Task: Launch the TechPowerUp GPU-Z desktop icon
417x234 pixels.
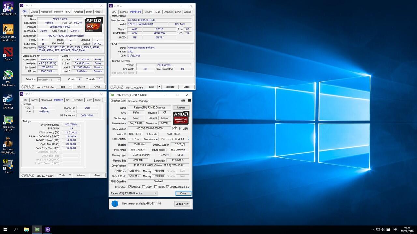Action: click(x=8, y=123)
